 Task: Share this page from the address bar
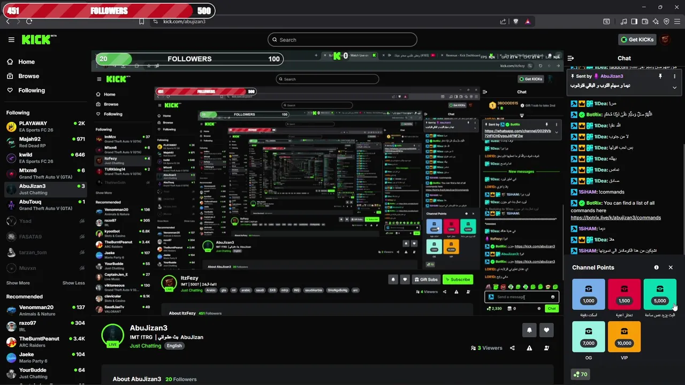[503, 21]
